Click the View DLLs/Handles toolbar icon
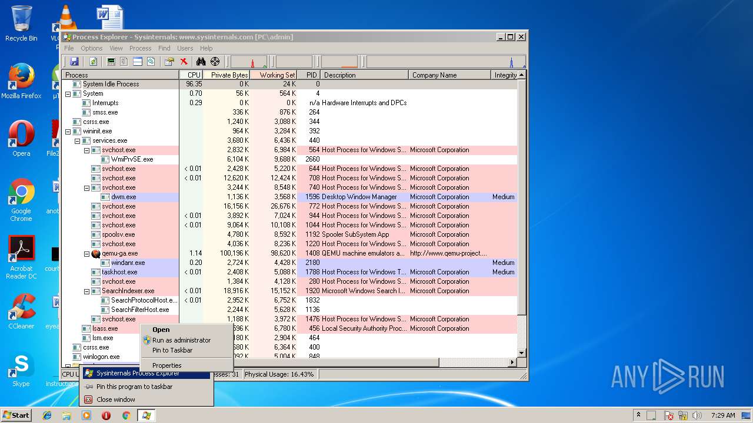The width and height of the screenshot is (753, 423). point(151,62)
